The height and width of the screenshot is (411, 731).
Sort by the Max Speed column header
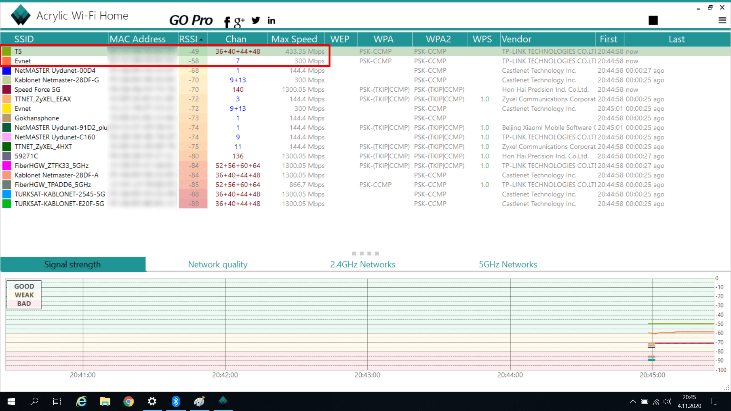pyautogui.click(x=294, y=39)
